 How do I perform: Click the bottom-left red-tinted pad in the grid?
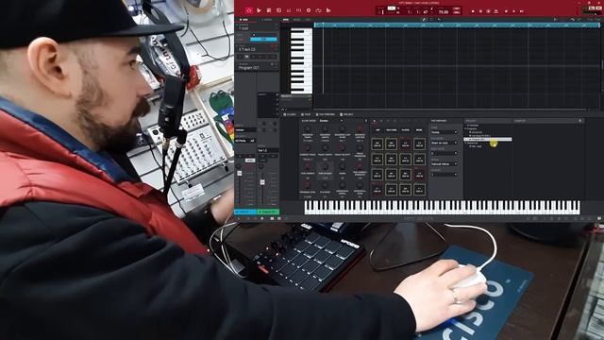coord(377,190)
